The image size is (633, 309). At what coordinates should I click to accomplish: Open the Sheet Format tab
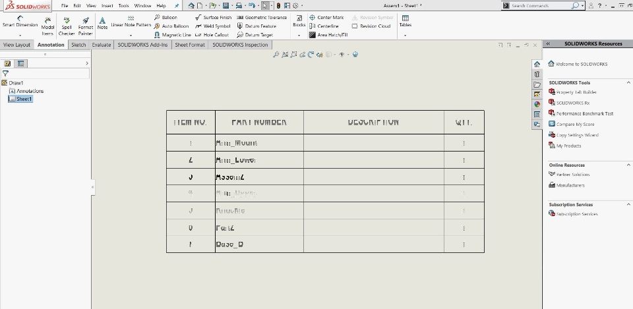(190, 45)
